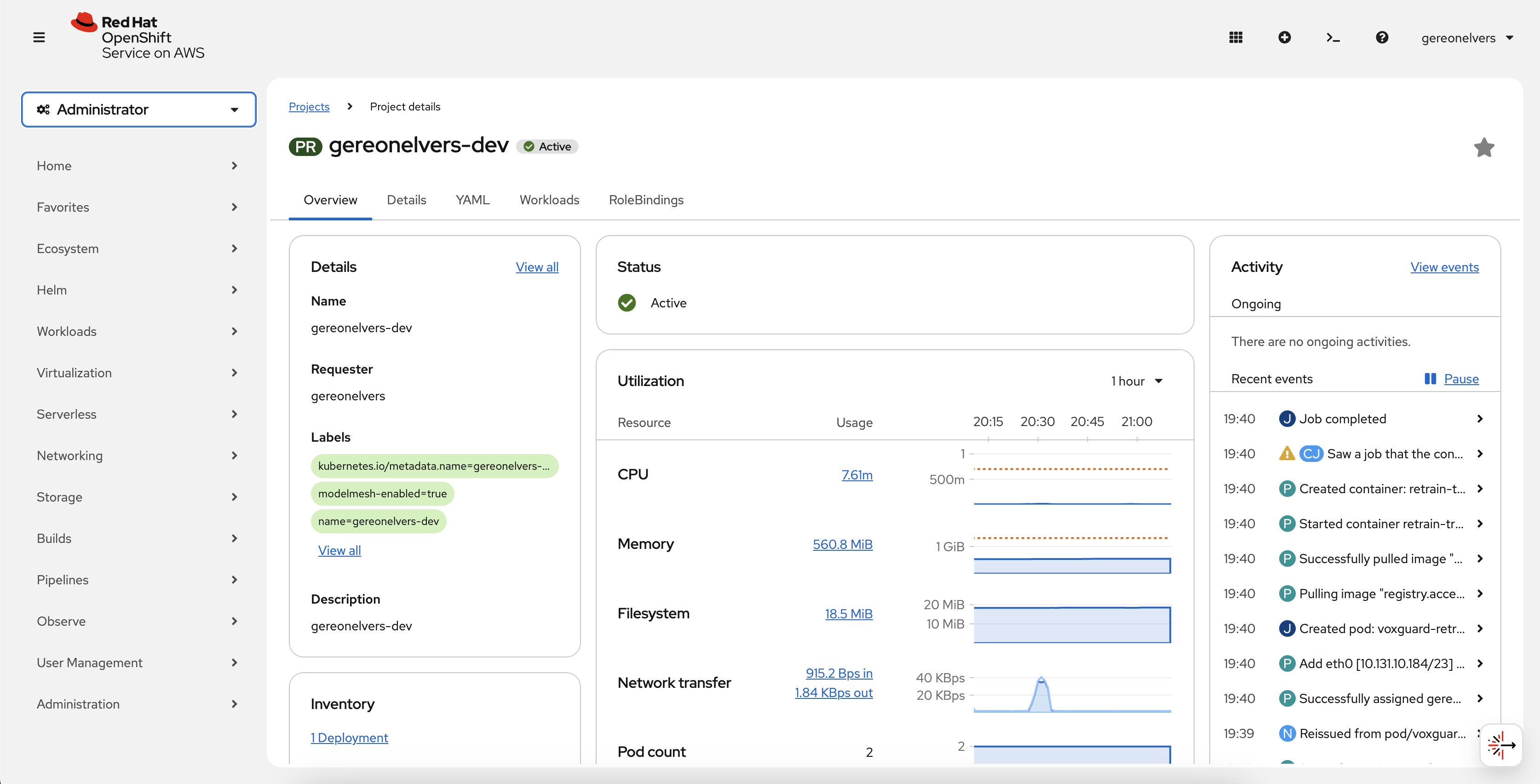Click the import YAML plus icon
This screenshot has width=1540, height=784.
click(1285, 37)
